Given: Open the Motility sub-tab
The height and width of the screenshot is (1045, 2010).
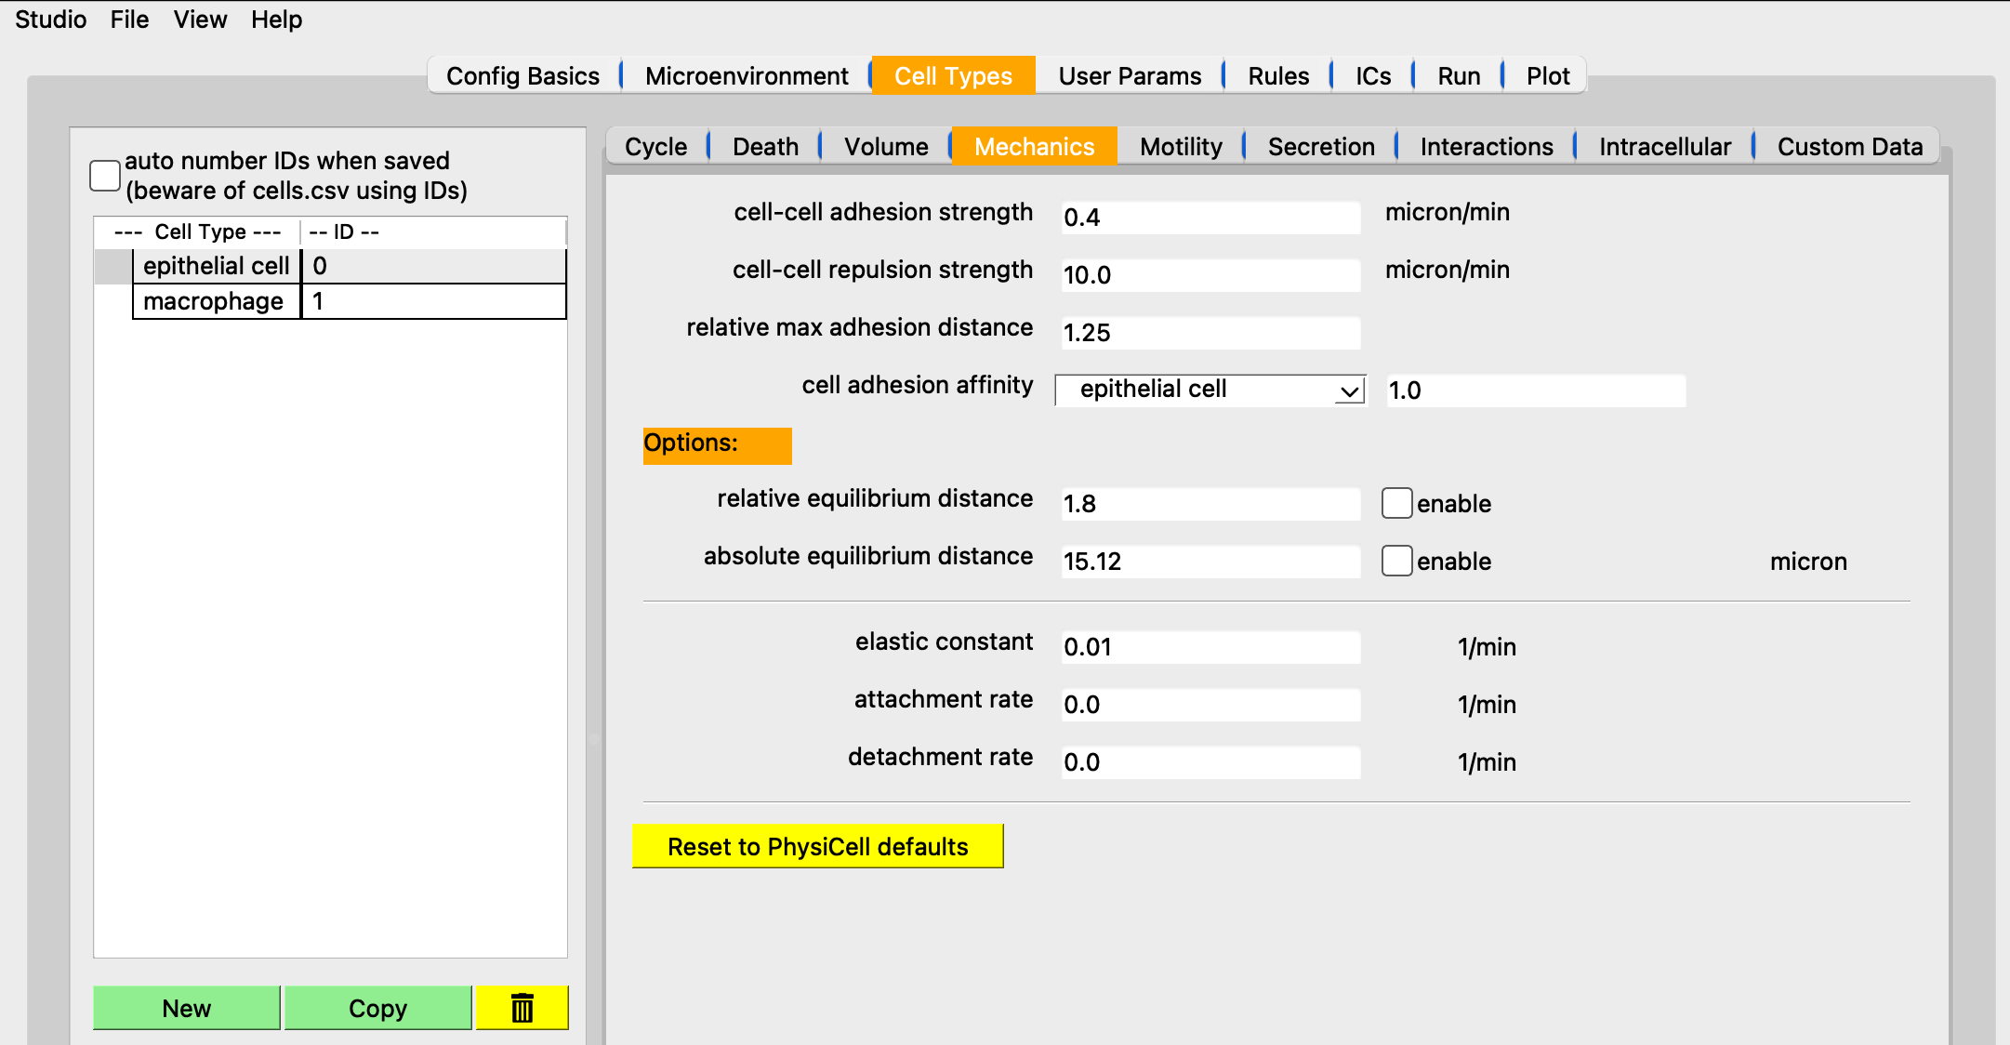Looking at the screenshot, I should click(1181, 146).
